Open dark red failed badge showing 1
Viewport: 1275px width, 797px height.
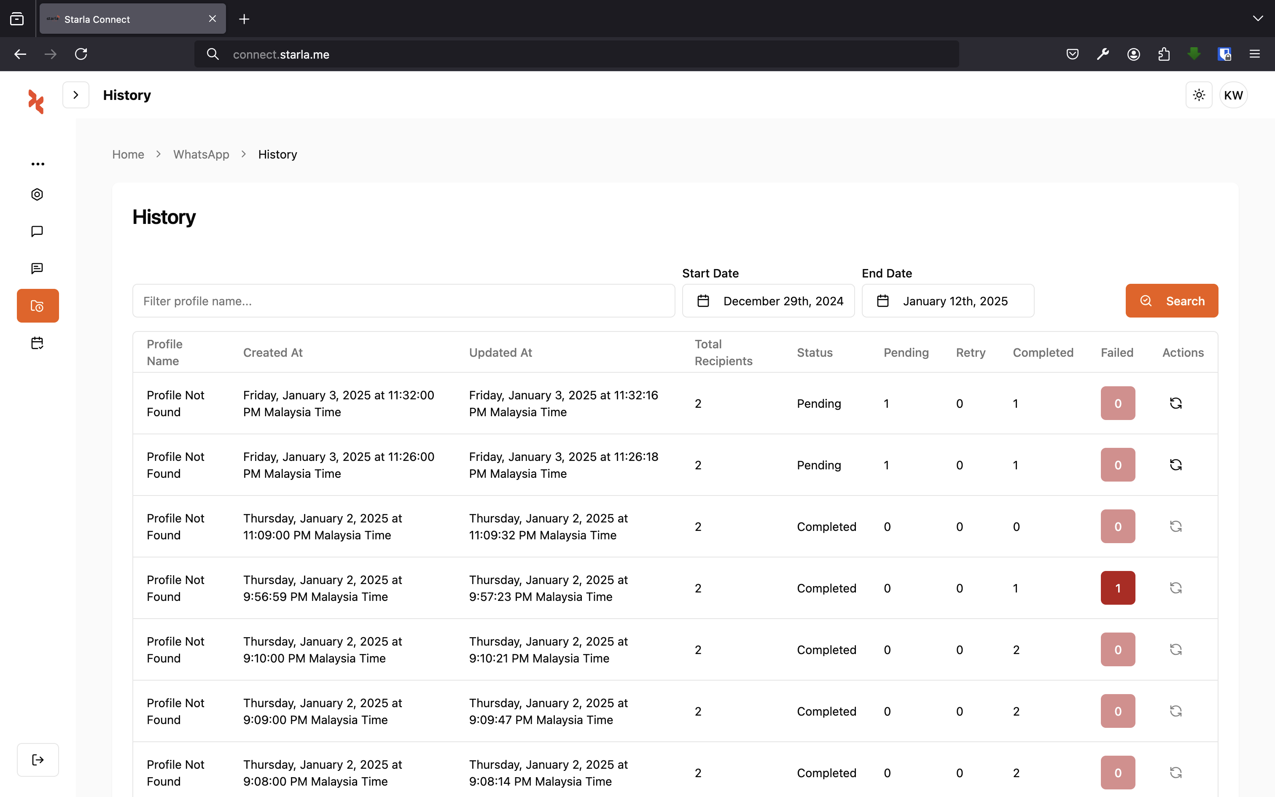[x=1118, y=588]
